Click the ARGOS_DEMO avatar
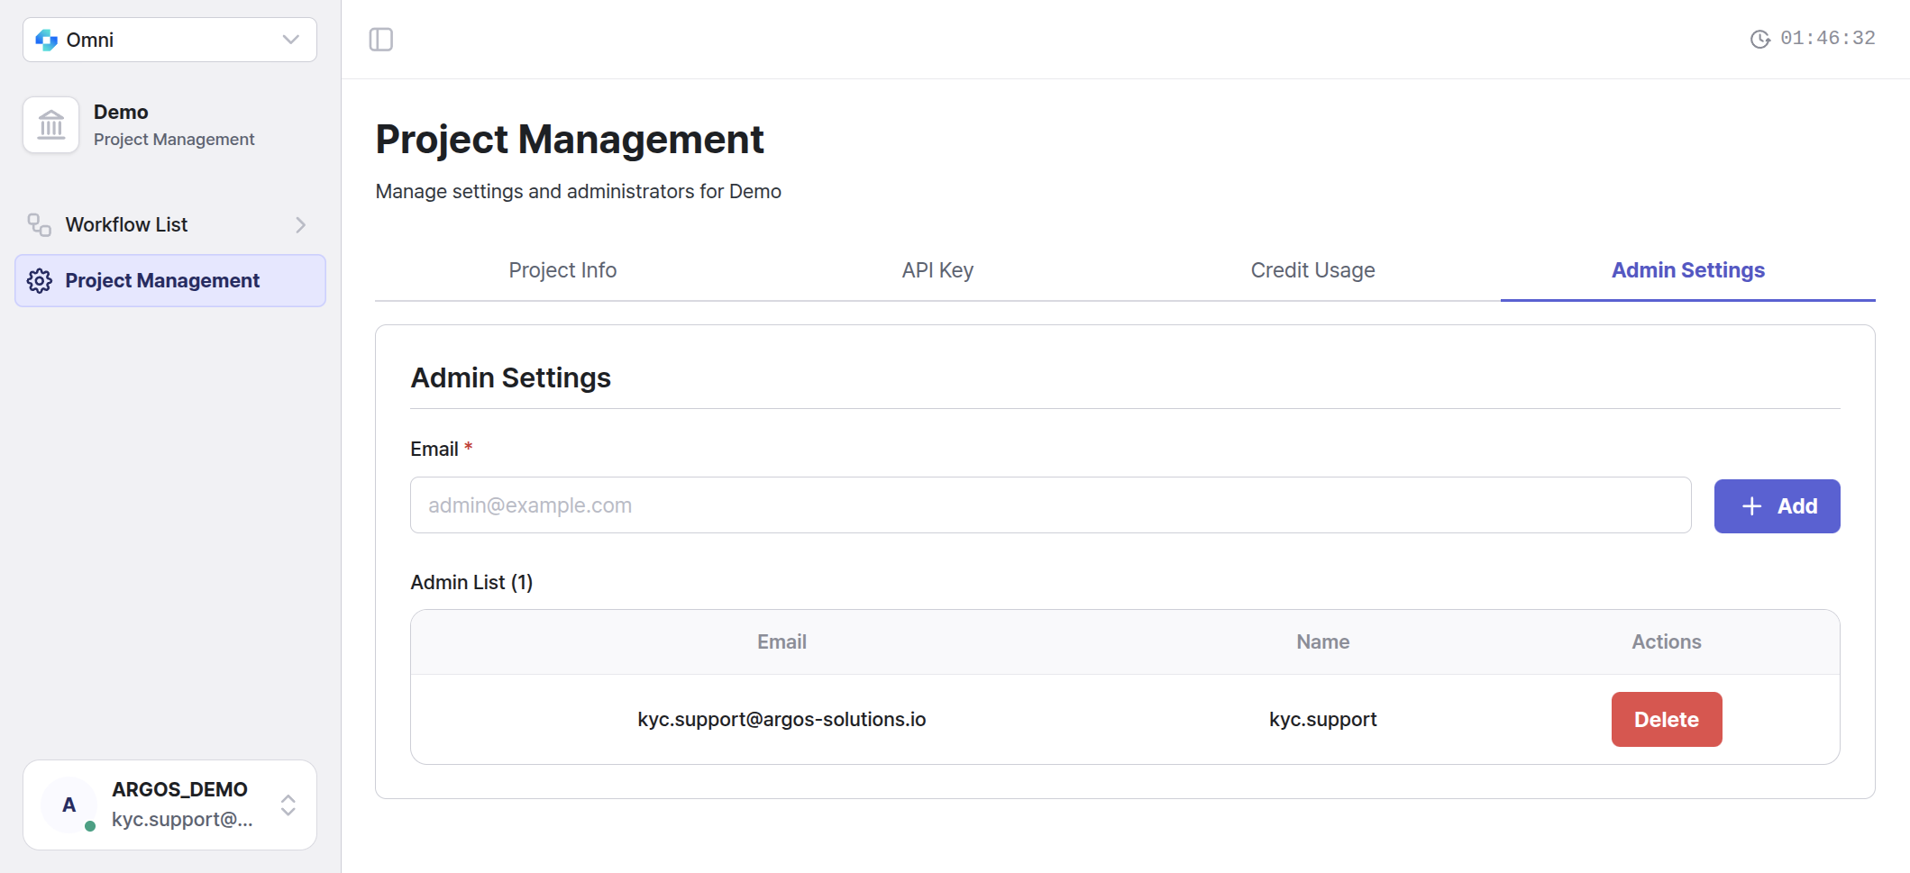The image size is (1910, 873). click(69, 805)
